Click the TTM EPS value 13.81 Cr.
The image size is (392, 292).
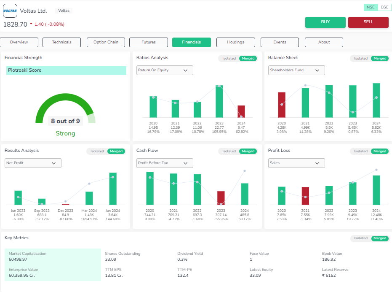click(114, 276)
